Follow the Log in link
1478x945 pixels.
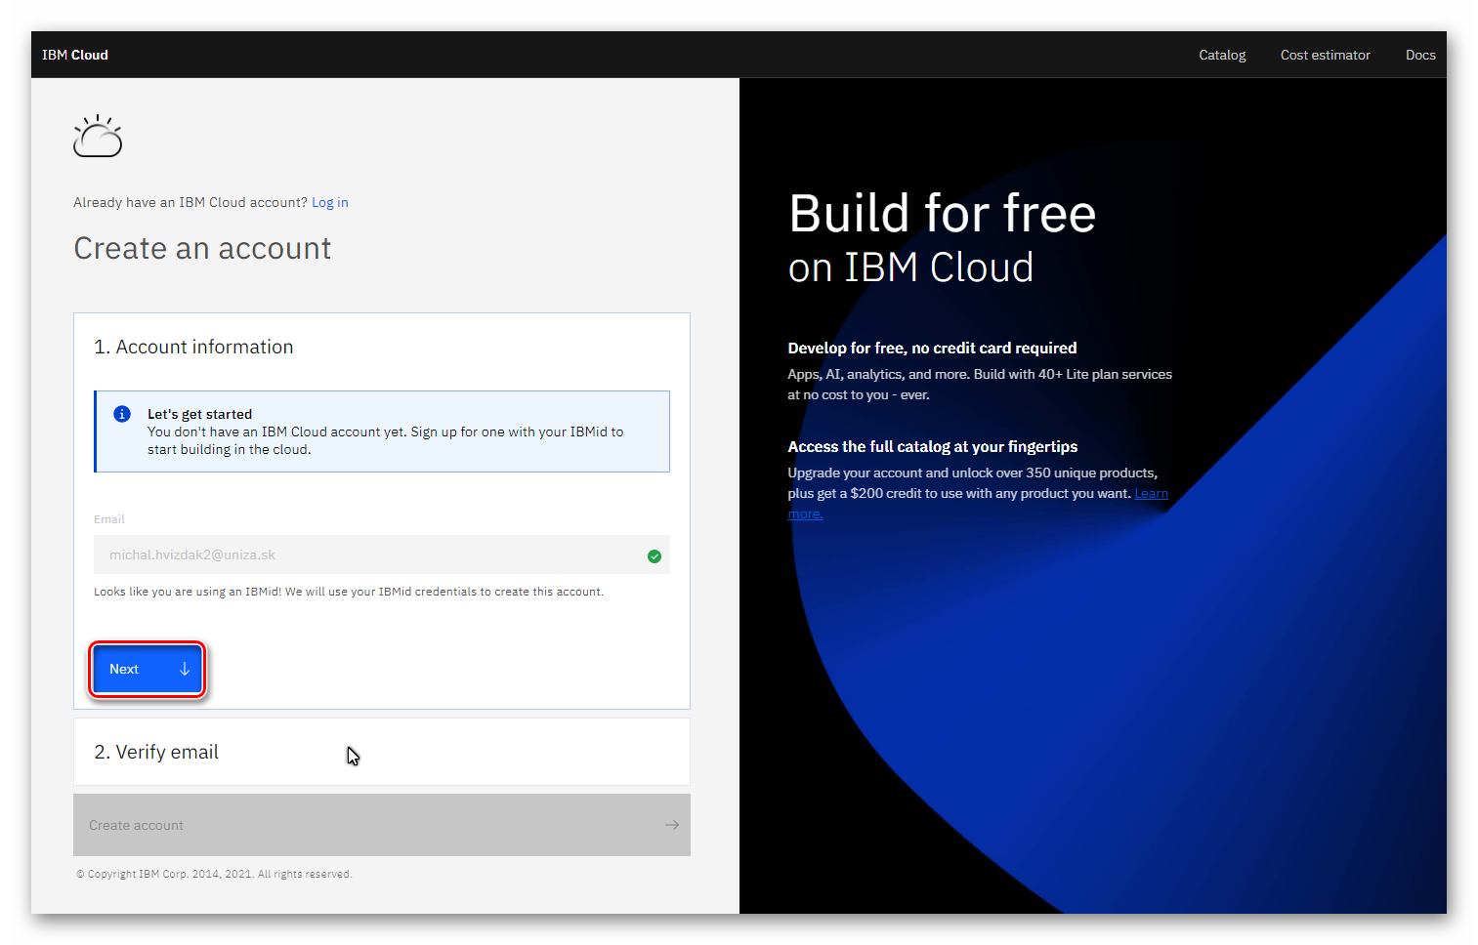329,202
